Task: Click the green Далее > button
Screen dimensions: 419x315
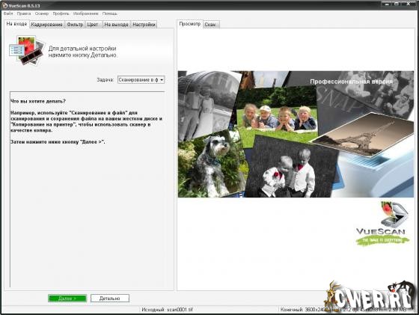Action: (x=67, y=299)
